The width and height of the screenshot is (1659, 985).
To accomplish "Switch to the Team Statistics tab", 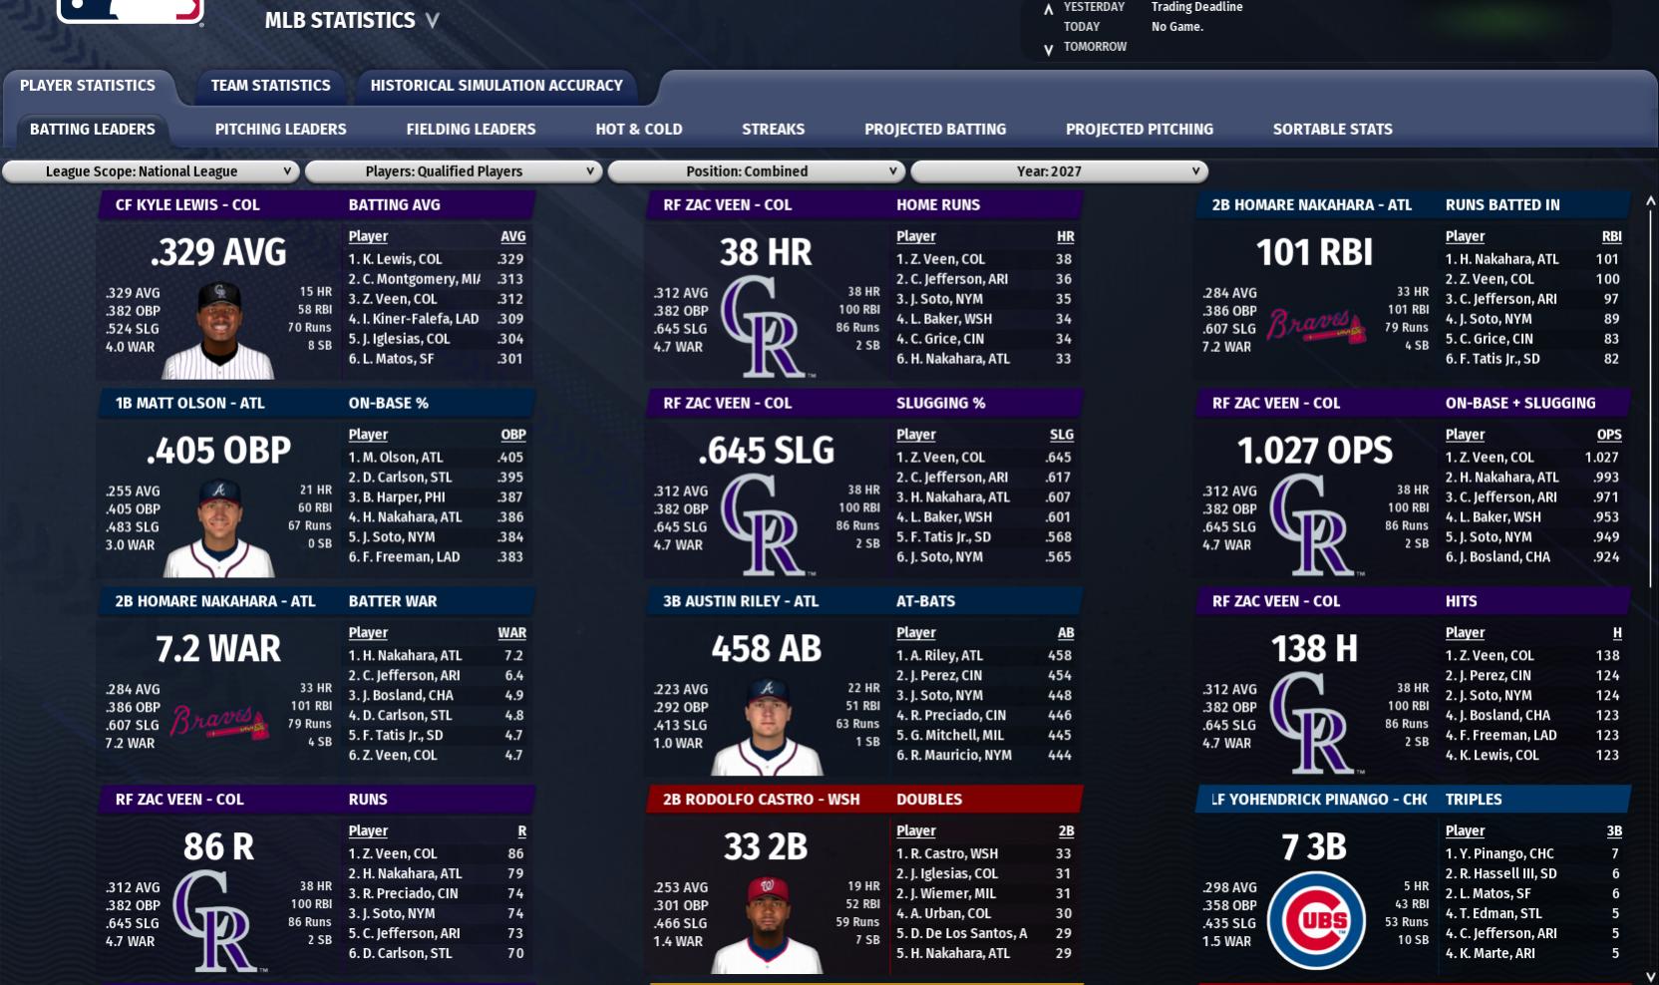I will point(270,86).
